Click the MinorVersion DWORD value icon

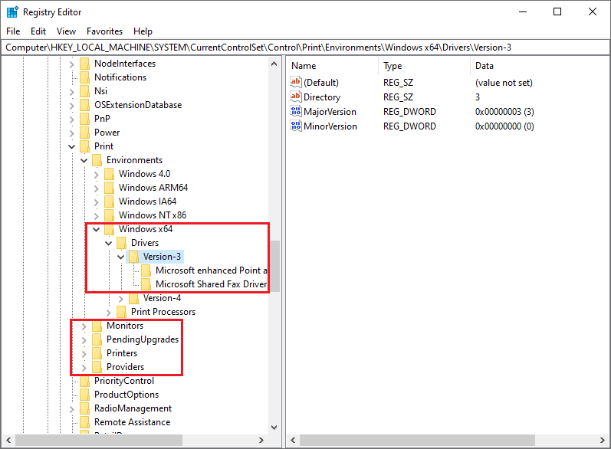click(x=297, y=126)
